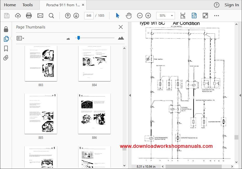Collapse left navigation pane arrow
This screenshot has width=242, height=169.
tap(130, 95)
